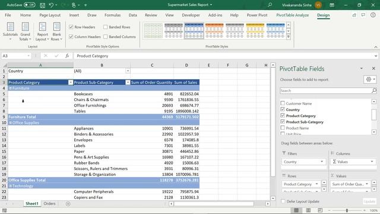Select column C header
This screenshot has height=214, width=380.
[152, 65]
